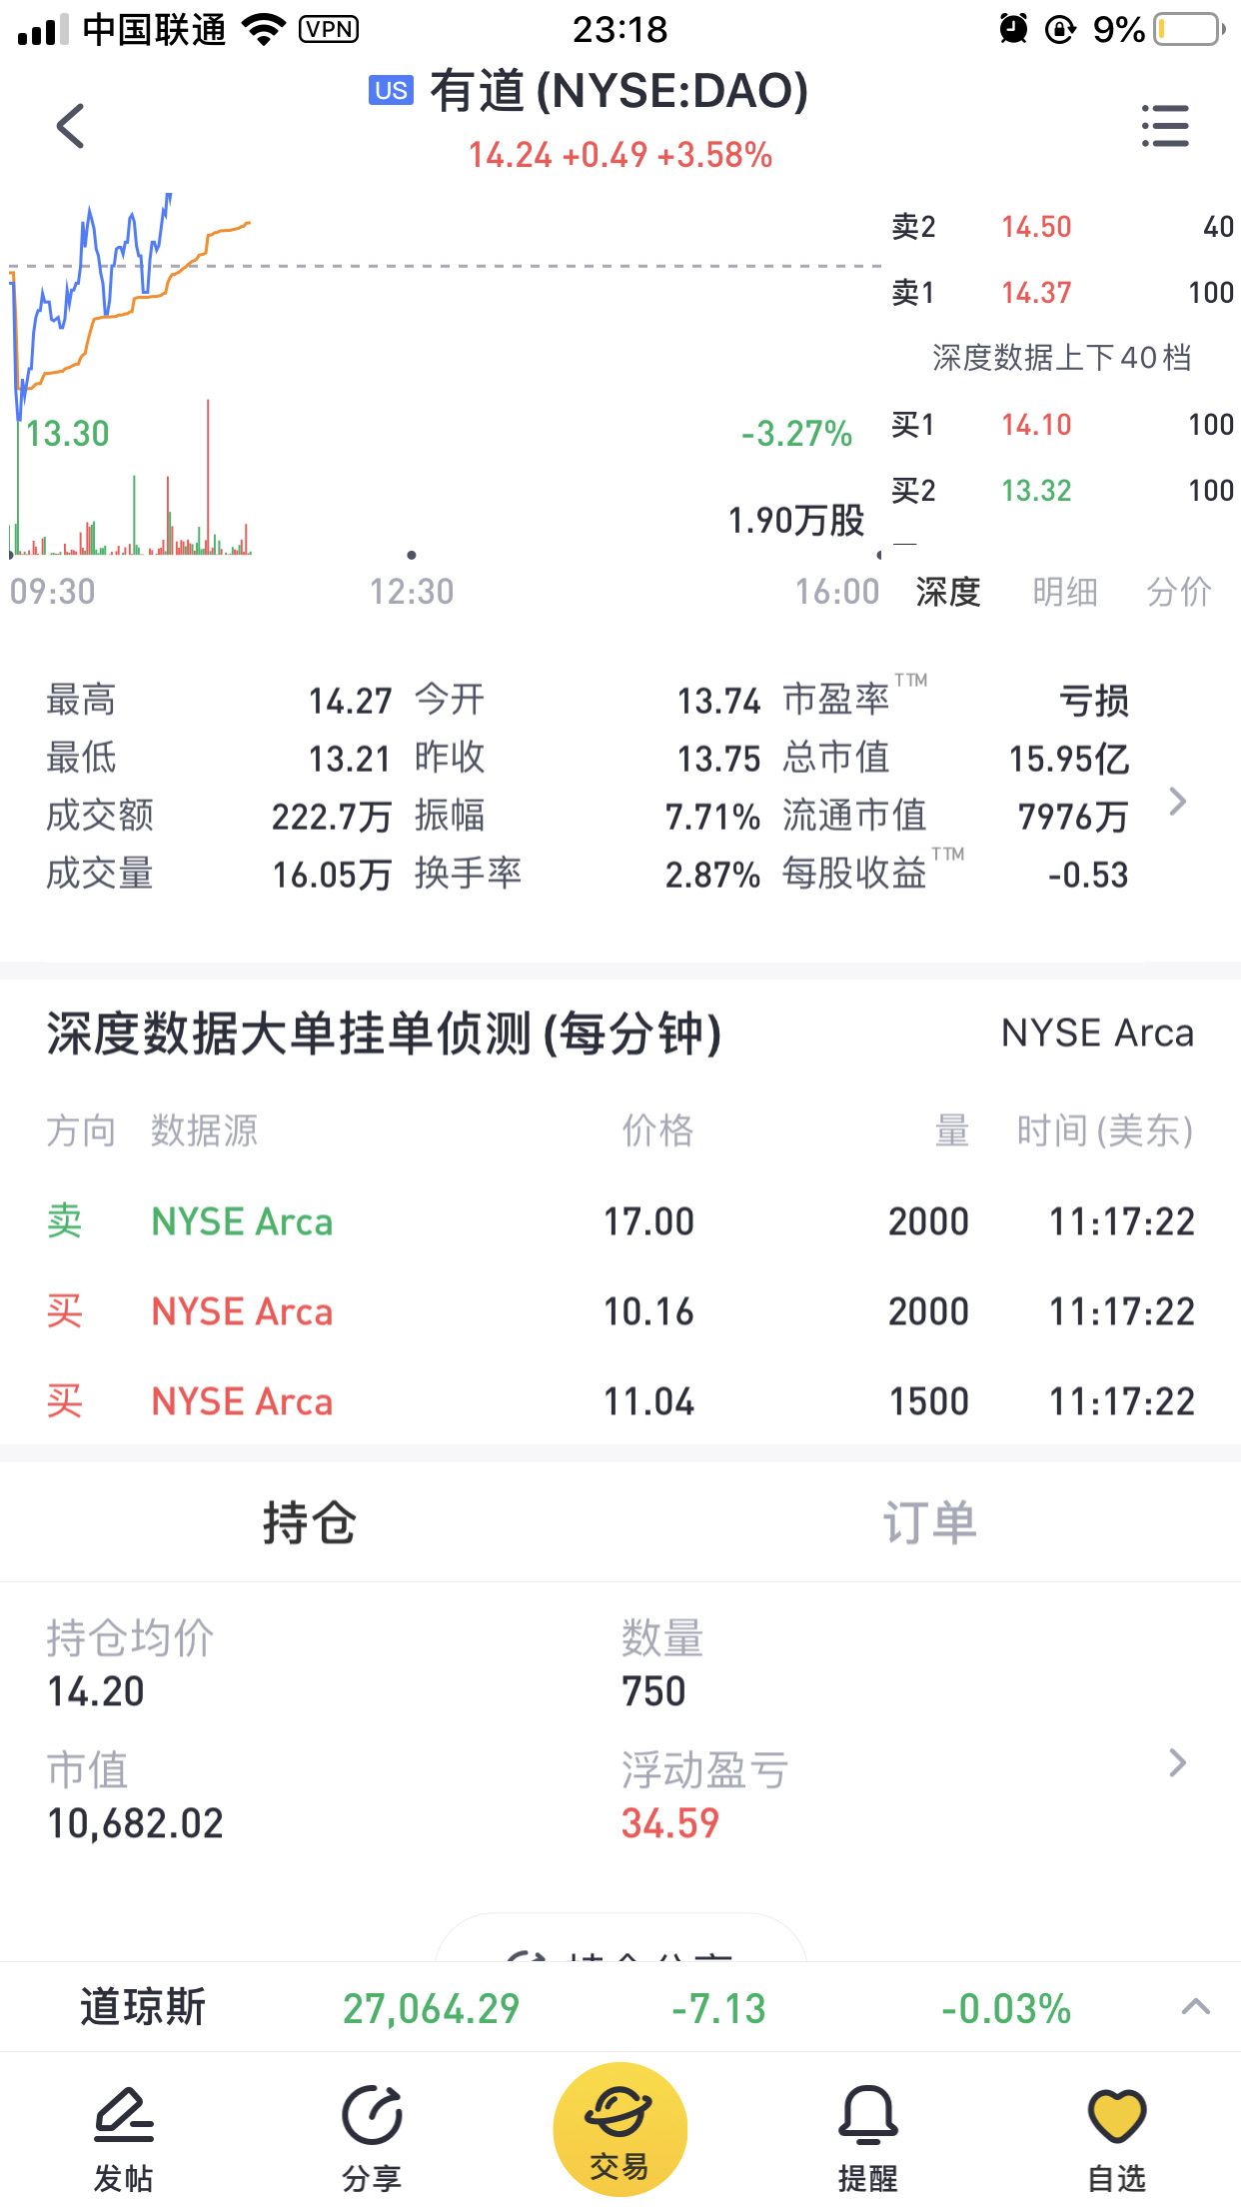The width and height of the screenshot is (1241, 2207).
Task: Tap the stock title 有道 (NYSE:DAO)
Action: point(620,91)
